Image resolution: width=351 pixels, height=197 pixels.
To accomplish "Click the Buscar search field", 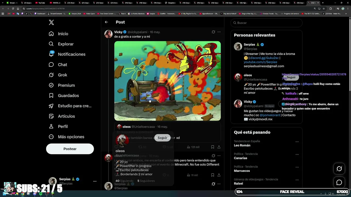I will coord(266,23).
